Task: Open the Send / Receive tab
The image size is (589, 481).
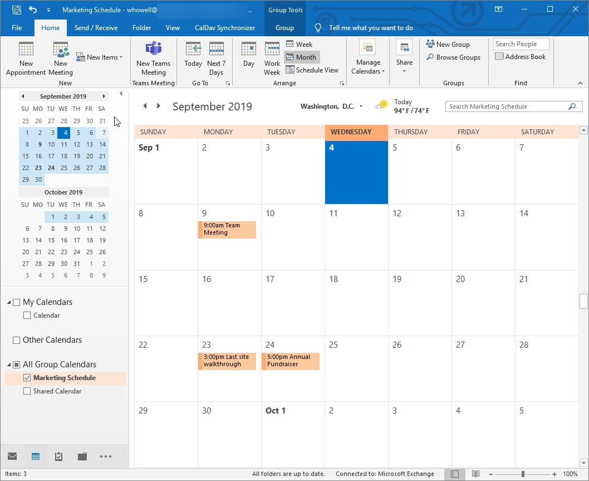Action: point(96,28)
